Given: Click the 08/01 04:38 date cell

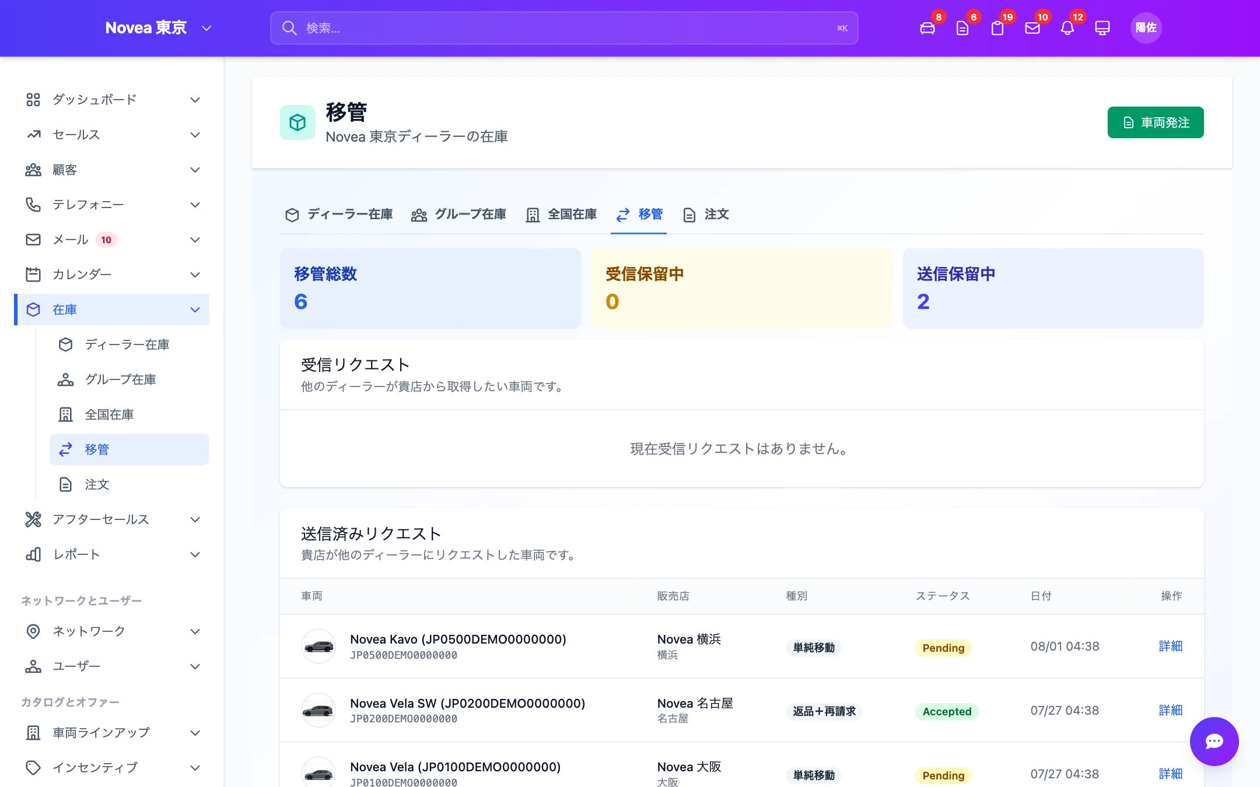Looking at the screenshot, I should click(x=1065, y=646).
